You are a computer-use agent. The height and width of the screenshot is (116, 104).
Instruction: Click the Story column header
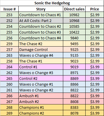(41, 9)
